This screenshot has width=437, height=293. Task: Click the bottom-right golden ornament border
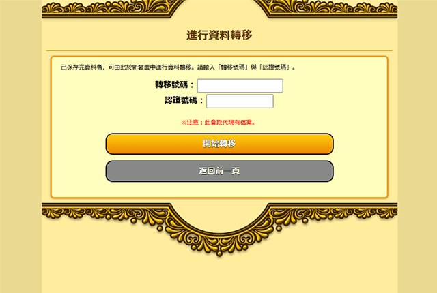point(333,211)
